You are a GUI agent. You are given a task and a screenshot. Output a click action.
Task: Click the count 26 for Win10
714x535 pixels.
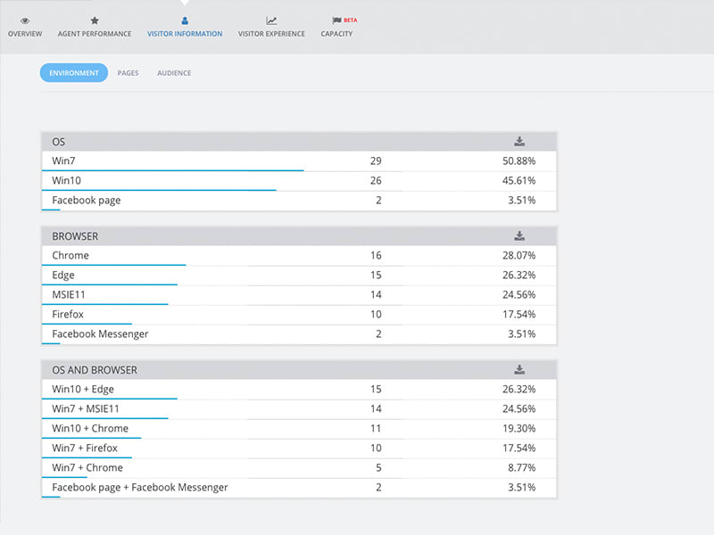pos(376,180)
